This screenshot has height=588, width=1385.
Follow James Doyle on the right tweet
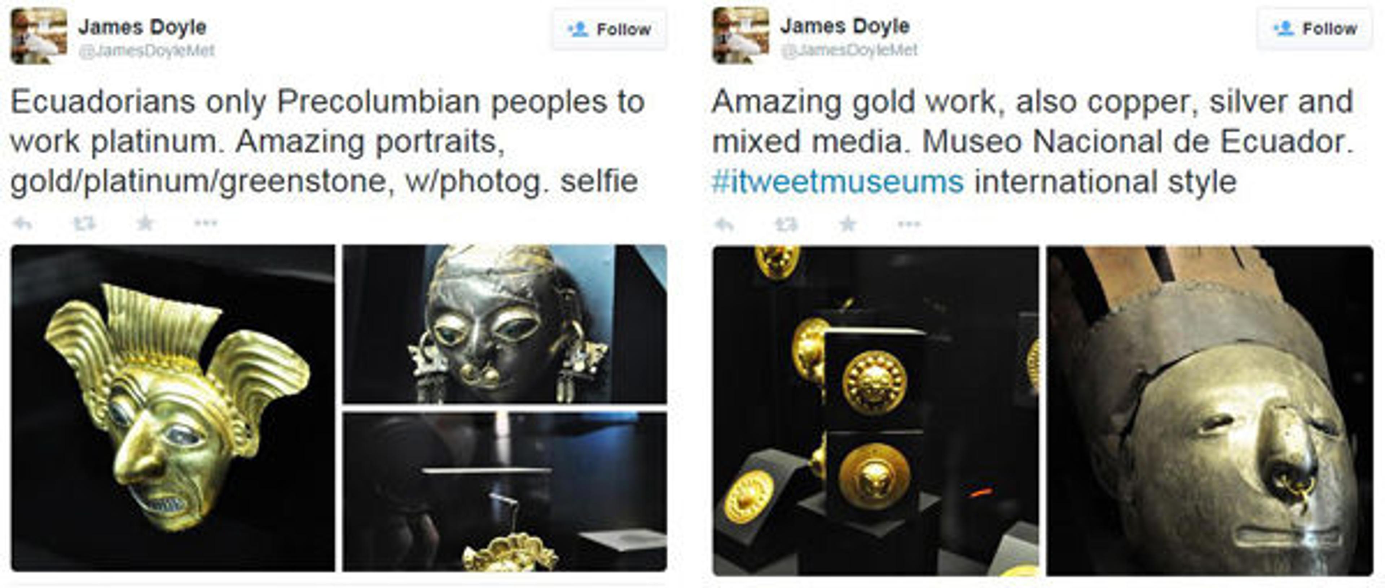(x=1315, y=28)
